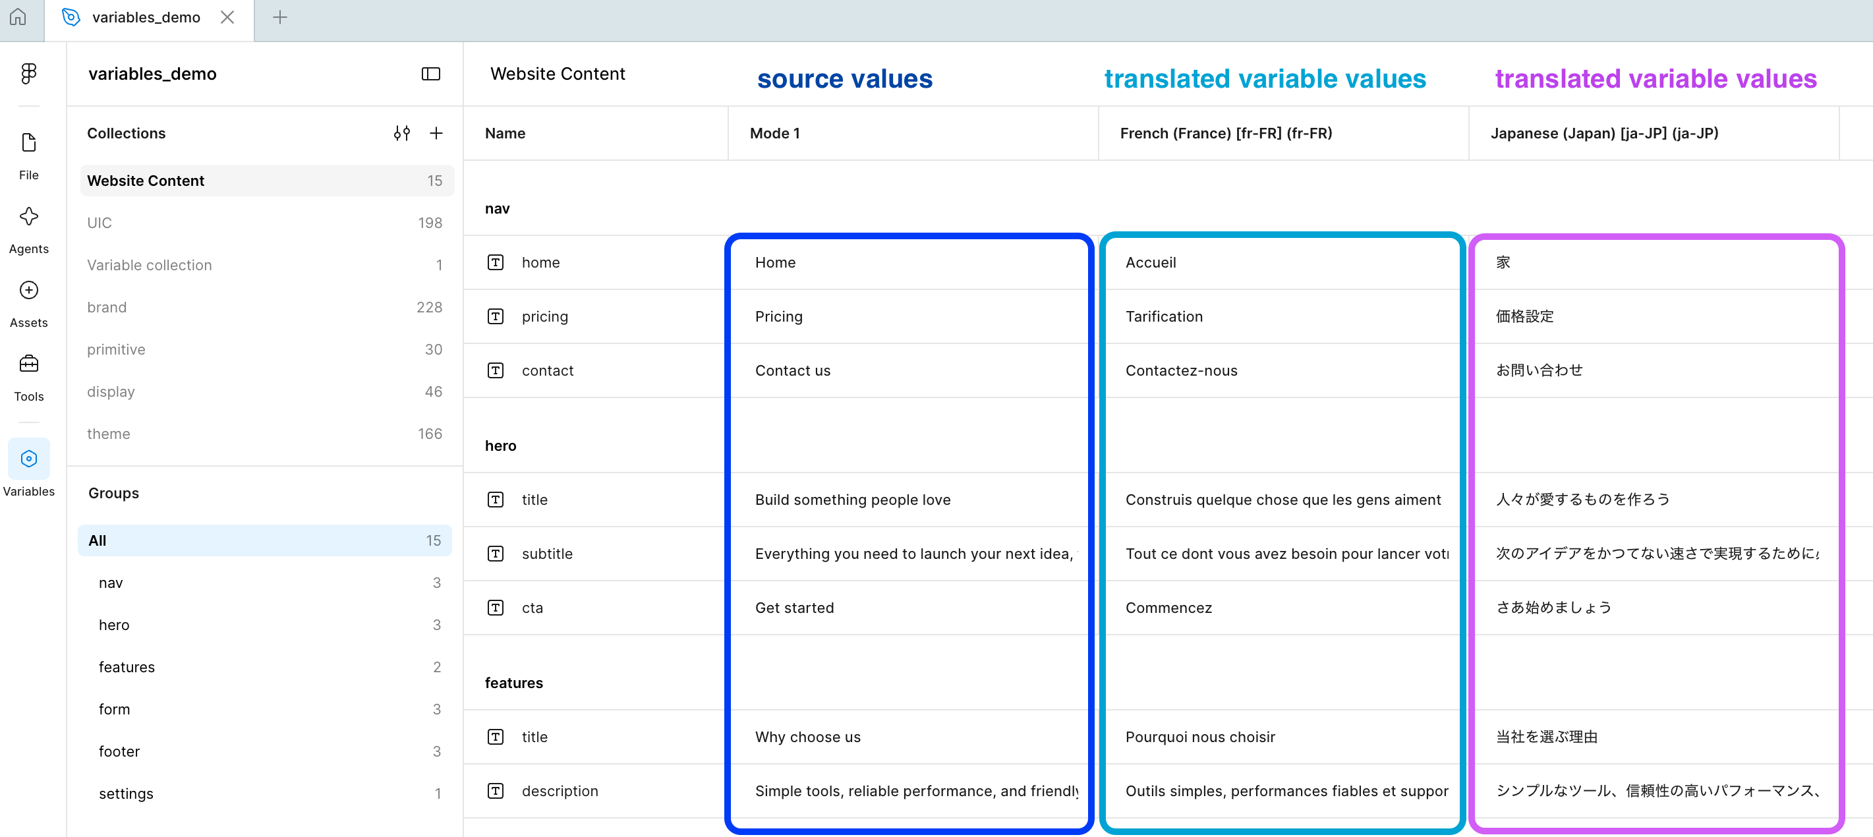Open the File sidebar panel
The image size is (1873, 837).
coord(29,156)
